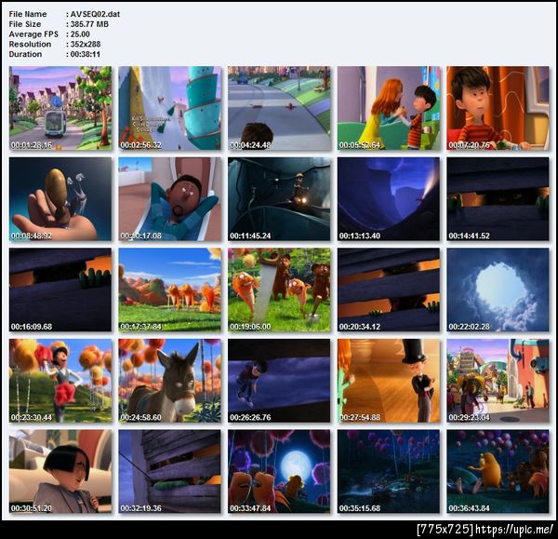Open the dark frame stamped 00:11:45.24

click(x=279, y=199)
